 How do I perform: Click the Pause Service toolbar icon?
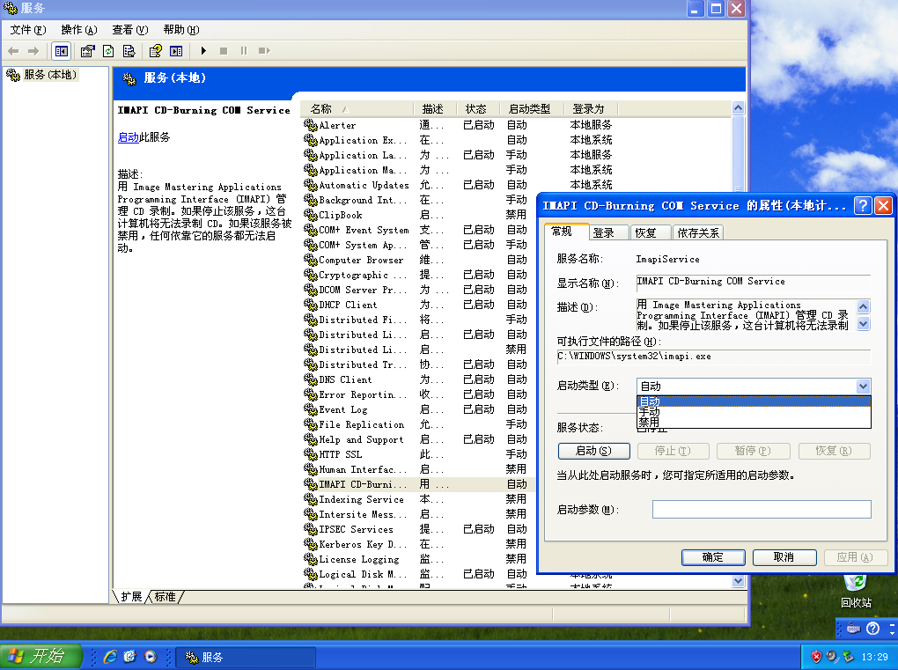click(x=243, y=51)
